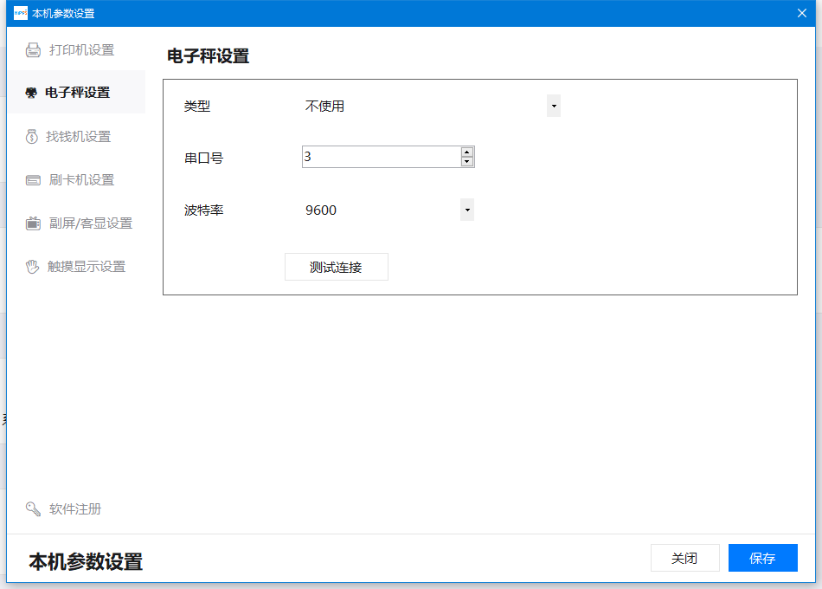Increase 串口号 with up arrow
This screenshot has height=589, width=822.
point(466,152)
